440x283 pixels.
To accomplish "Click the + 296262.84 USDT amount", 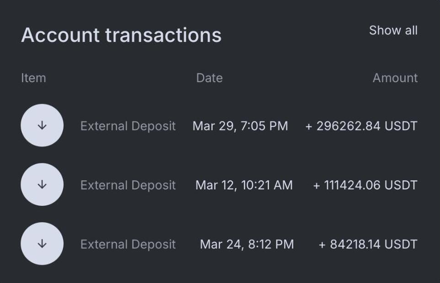I will 361,126.
